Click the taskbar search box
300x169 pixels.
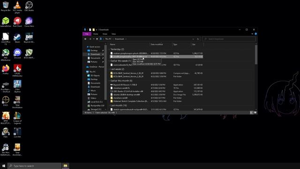tap(34, 166)
